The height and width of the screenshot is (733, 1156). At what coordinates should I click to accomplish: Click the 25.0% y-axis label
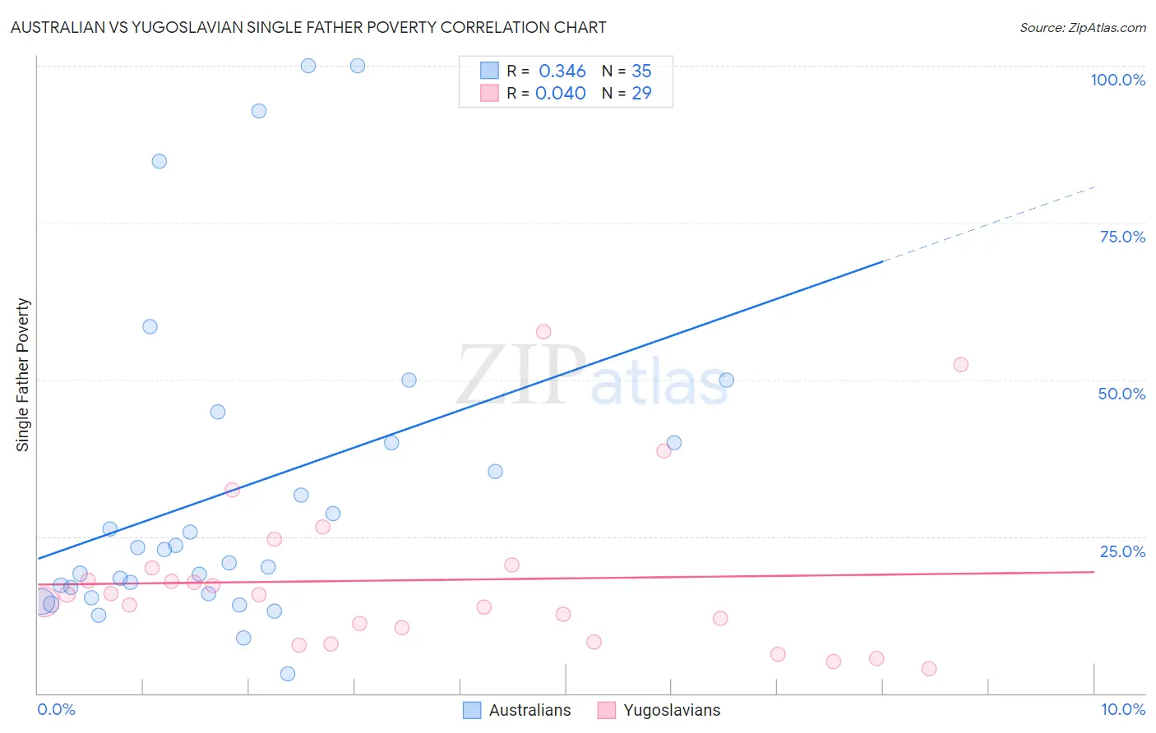point(1122,551)
